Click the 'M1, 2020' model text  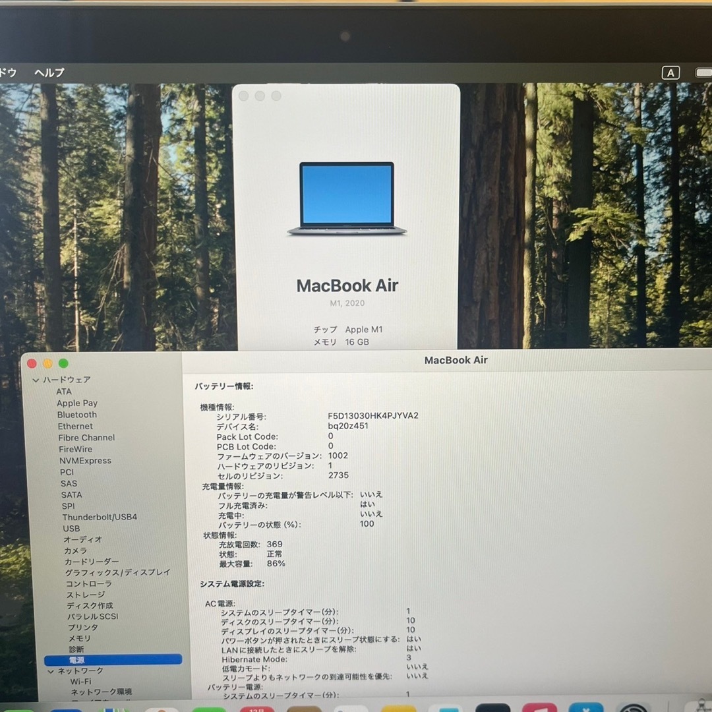(347, 303)
